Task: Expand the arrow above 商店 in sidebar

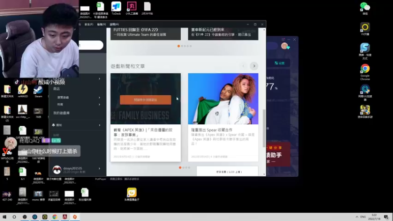Action: (100, 79)
